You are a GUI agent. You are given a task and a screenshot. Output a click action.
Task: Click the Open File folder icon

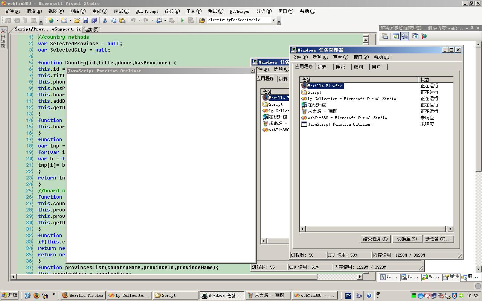point(77,20)
